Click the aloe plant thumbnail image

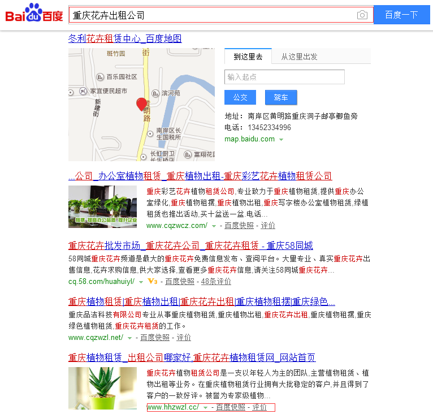coord(102,388)
